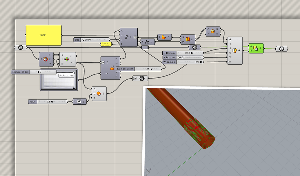
Task: Click the green Solid Union component icon
Action: (x=255, y=48)
